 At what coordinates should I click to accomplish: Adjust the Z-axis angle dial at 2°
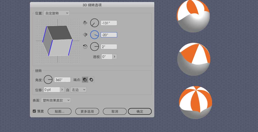95,47
